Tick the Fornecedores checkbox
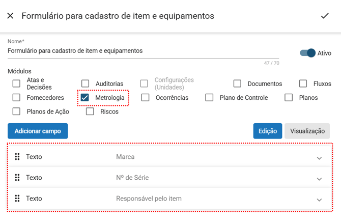This screenshot has height=223, width=341. pyautogui.click(x=16, y=97)
